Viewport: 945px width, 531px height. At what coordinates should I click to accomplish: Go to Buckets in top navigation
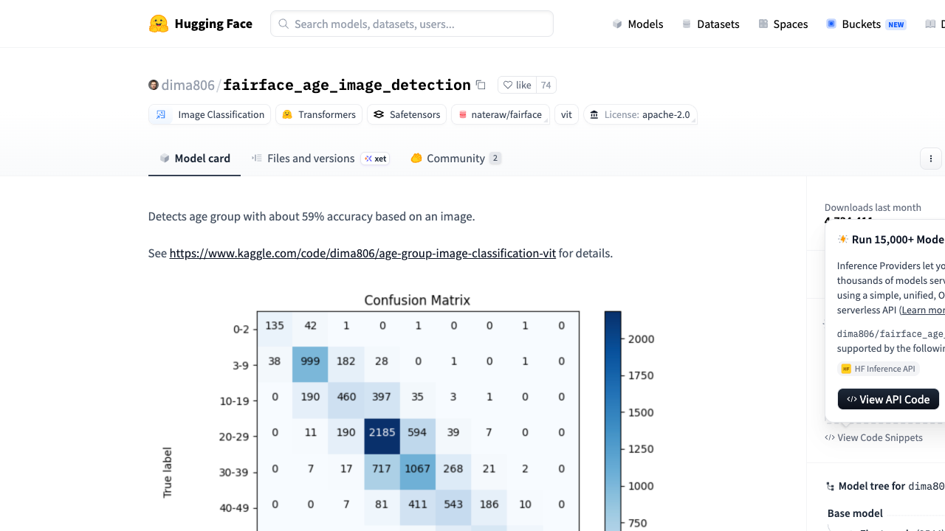point(866,24)
